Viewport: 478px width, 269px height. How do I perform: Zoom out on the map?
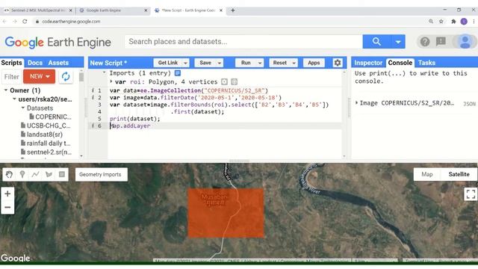tap(7, 208)
